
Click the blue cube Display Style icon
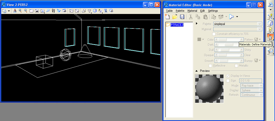pyautogui.click(x=95, y=11)
